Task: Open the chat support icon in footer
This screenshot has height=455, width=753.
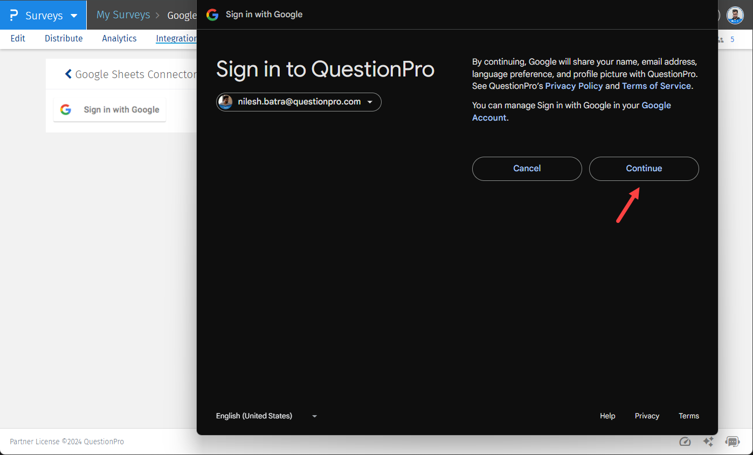Action: 733,442
